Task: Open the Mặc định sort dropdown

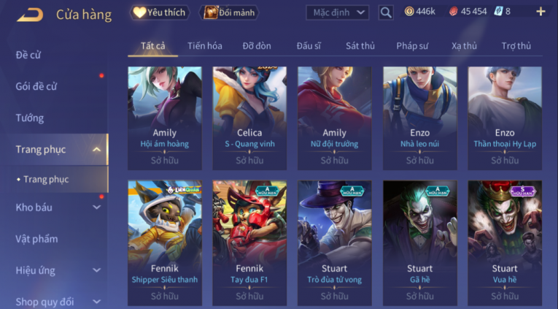Action: pyautogui.click(x=338, y=13)
